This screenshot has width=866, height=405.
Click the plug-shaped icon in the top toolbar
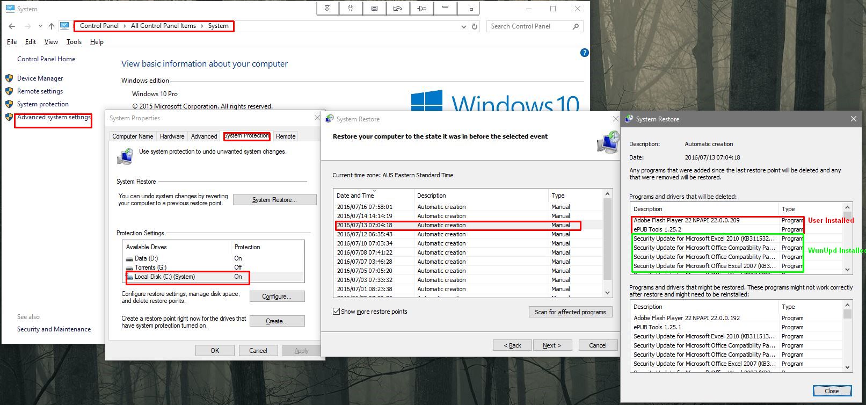coord(421,9)
